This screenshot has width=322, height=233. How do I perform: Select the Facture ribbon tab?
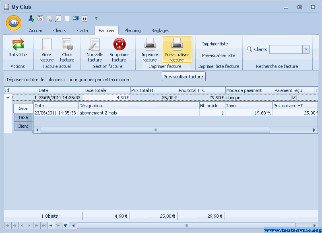106,31
